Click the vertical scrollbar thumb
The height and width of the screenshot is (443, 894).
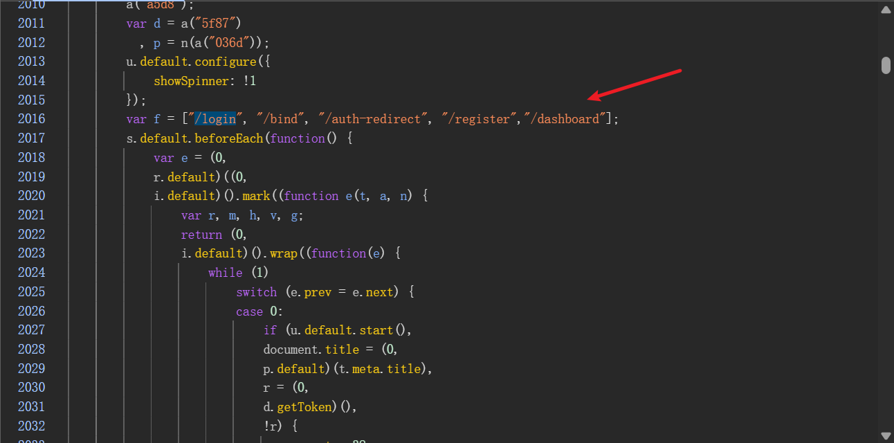click(x=886, y=65)
